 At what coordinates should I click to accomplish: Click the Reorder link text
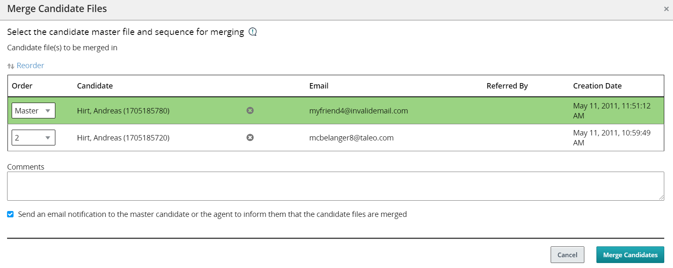30,66
